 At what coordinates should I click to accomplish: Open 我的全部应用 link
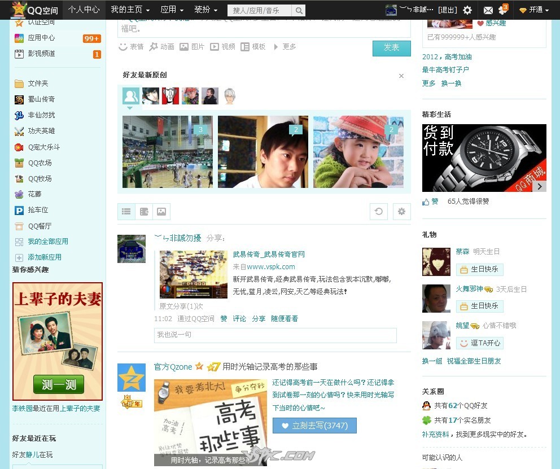[48, 242]
